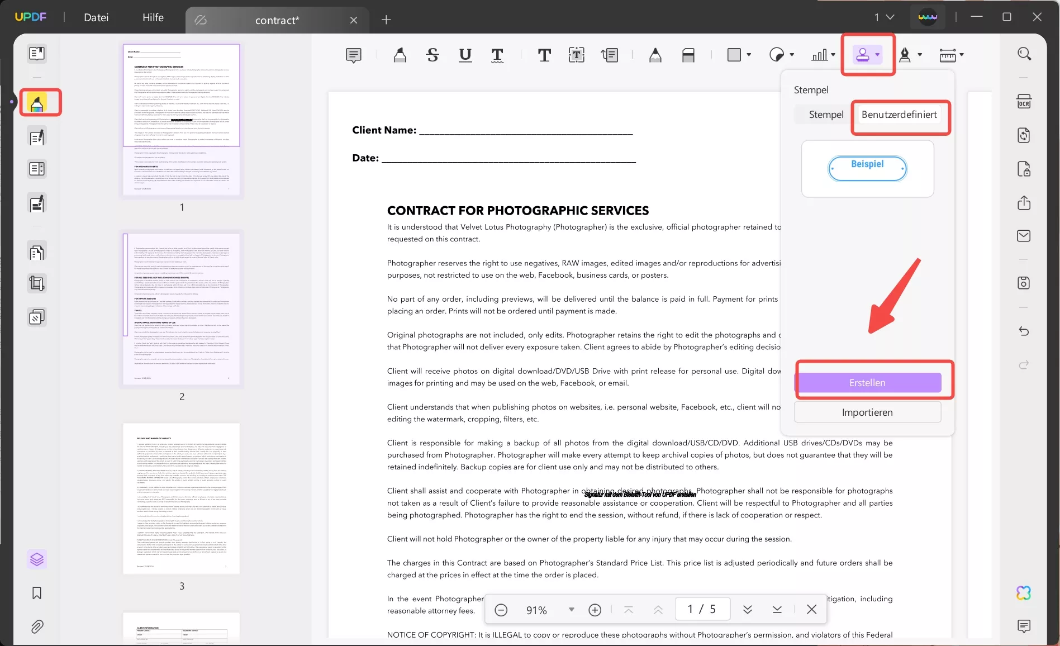Image resolution: width=1060 pixels, height=646 pixels.
Task: Open the Batch process sidebar icon
Action: 37,317
